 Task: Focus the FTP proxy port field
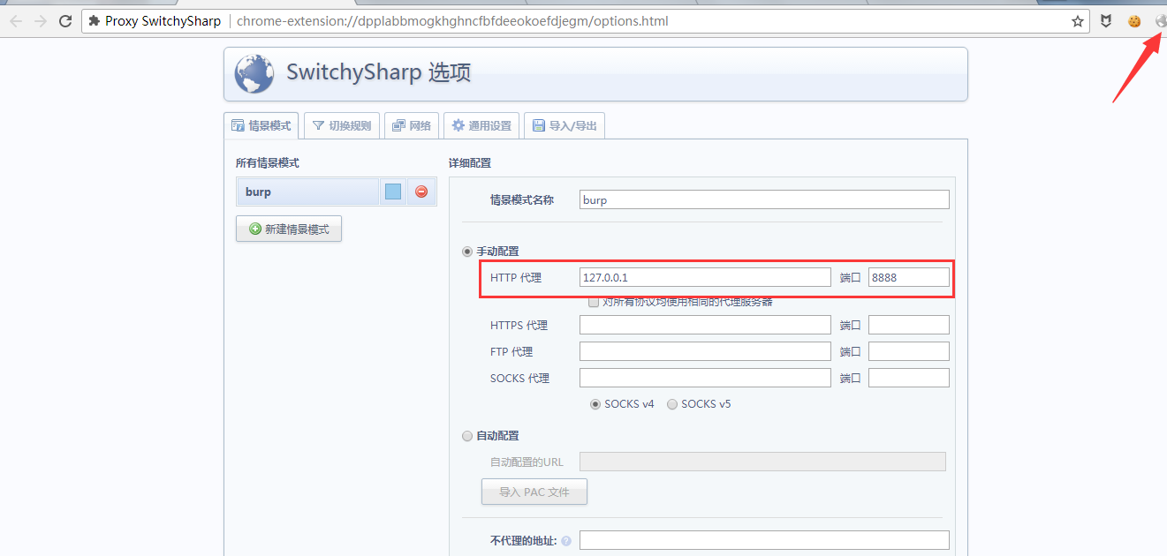pyautogui.click(x=909, y=351)
